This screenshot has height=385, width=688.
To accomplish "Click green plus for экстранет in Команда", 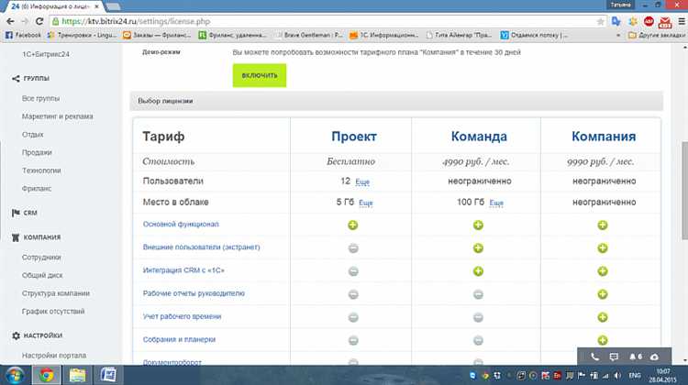I will (x=478, y=248).
